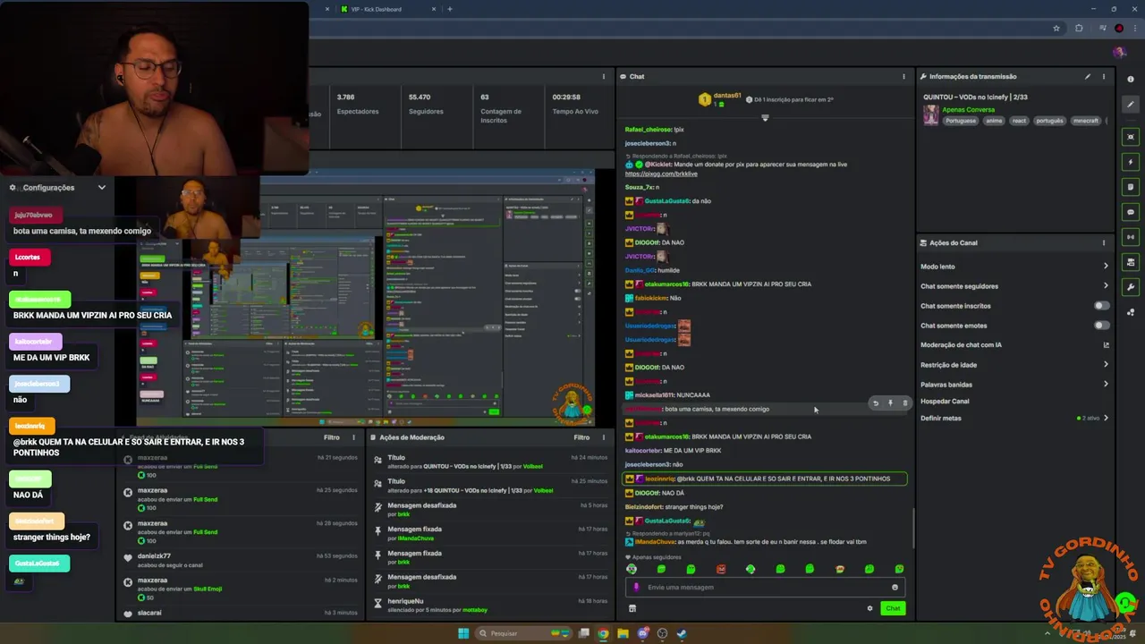Open a new browser tab
The image size is (1145, 644).
(450, 9)
